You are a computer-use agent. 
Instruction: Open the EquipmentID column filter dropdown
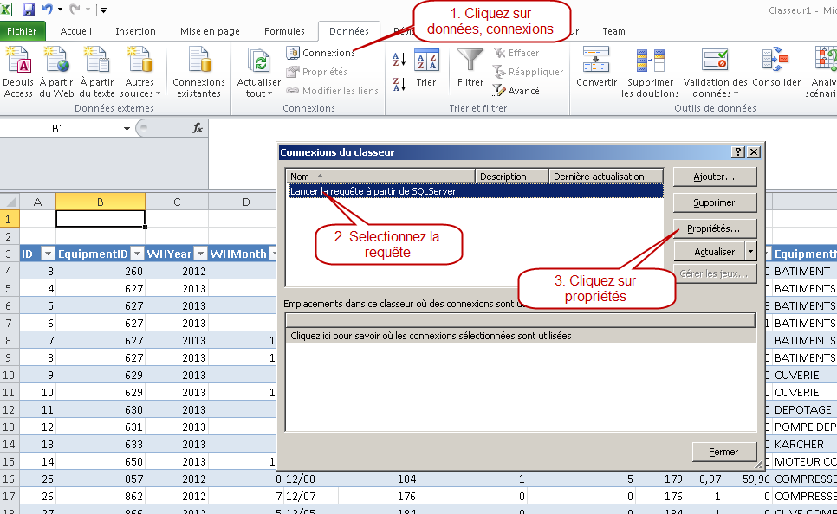pos(138,254)
